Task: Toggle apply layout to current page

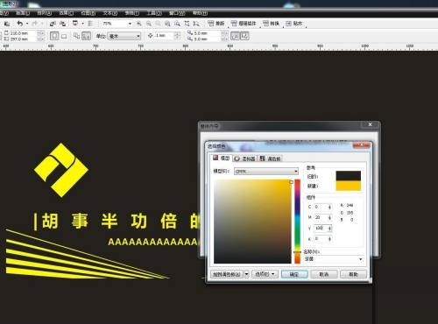Action: pyautogui.click(x=86, y=36)
